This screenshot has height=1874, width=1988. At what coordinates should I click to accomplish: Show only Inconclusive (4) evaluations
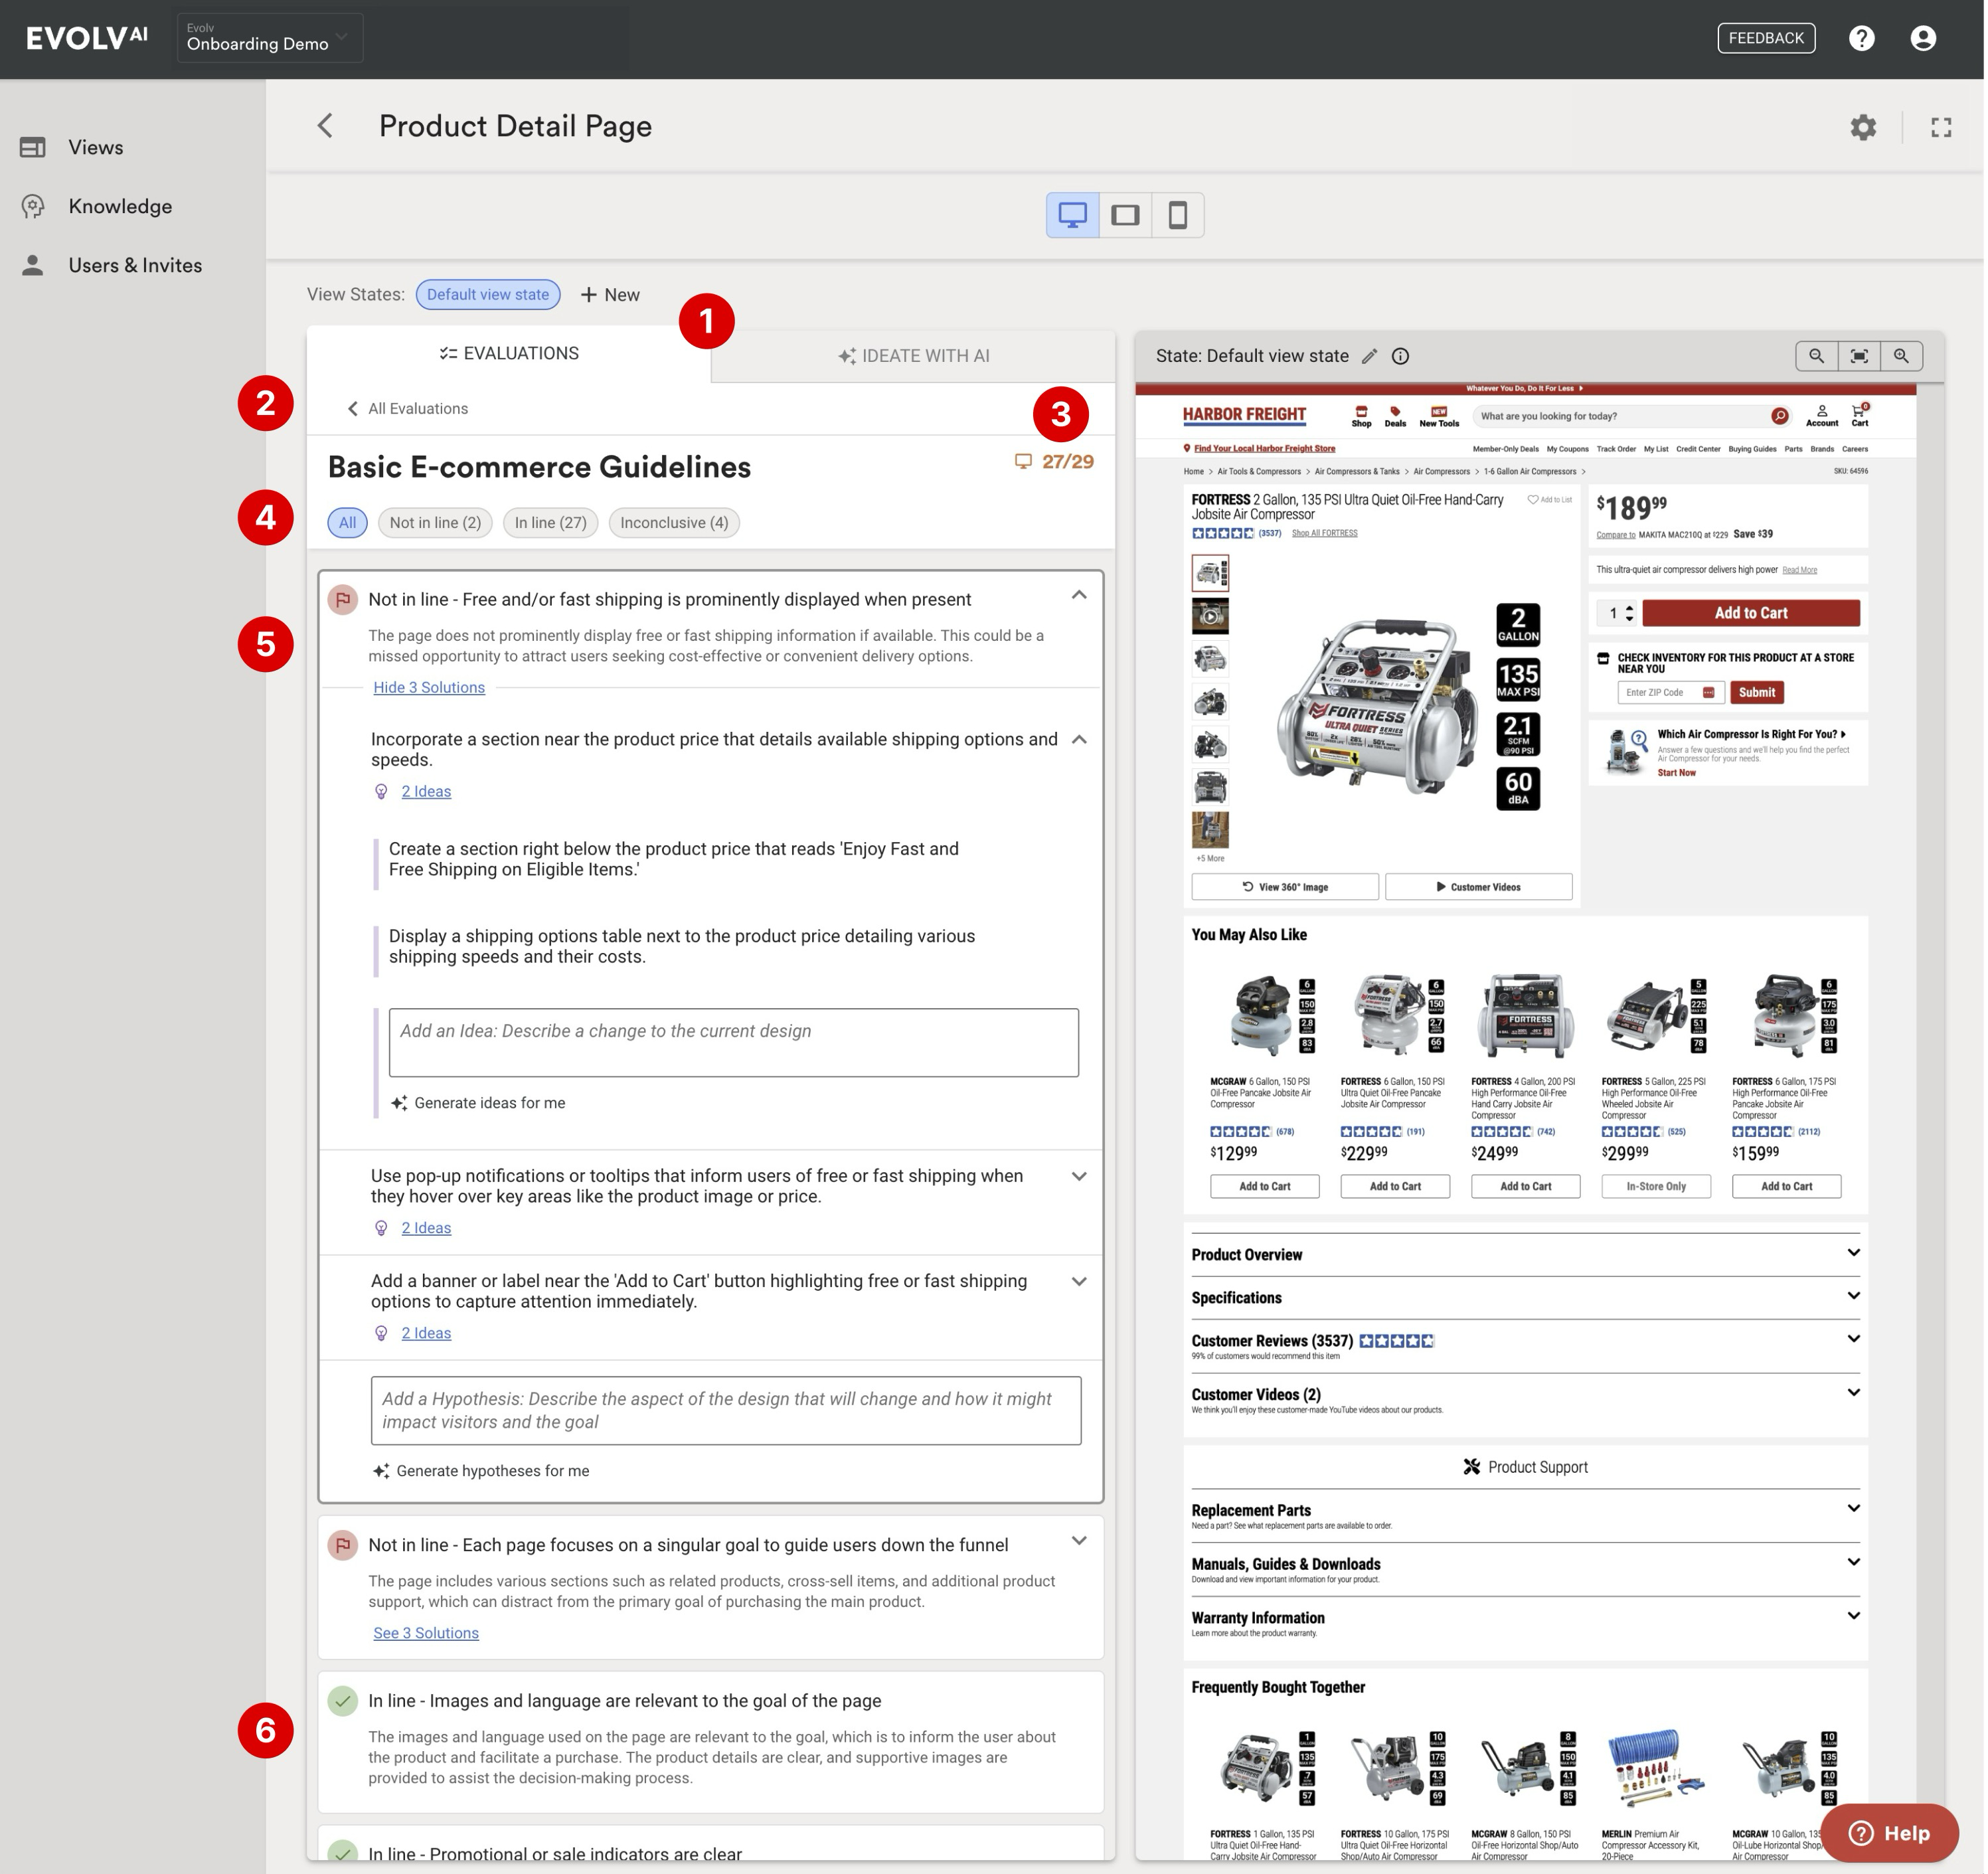click(x=675, y=523)
